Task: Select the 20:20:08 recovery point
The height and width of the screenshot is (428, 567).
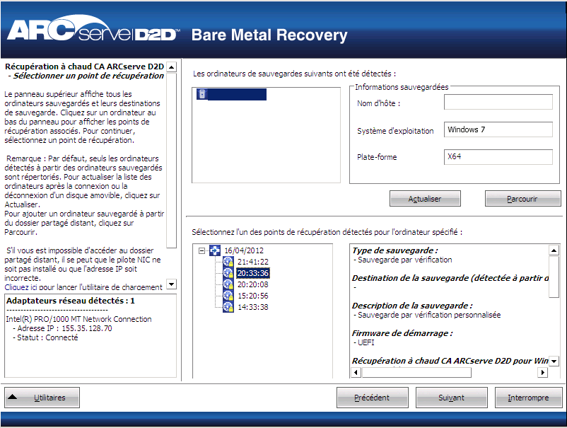Action: click(253, 284)
